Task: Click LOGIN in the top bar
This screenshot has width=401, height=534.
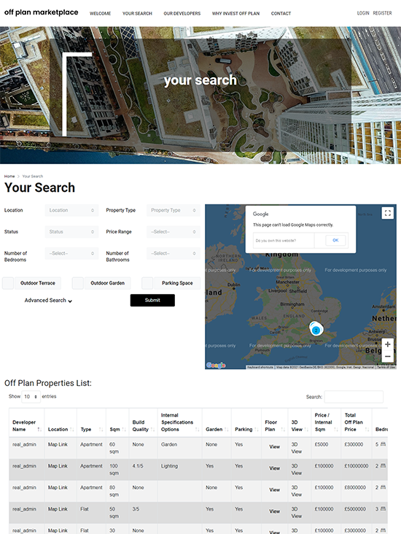Action: [x=363, y=13]
